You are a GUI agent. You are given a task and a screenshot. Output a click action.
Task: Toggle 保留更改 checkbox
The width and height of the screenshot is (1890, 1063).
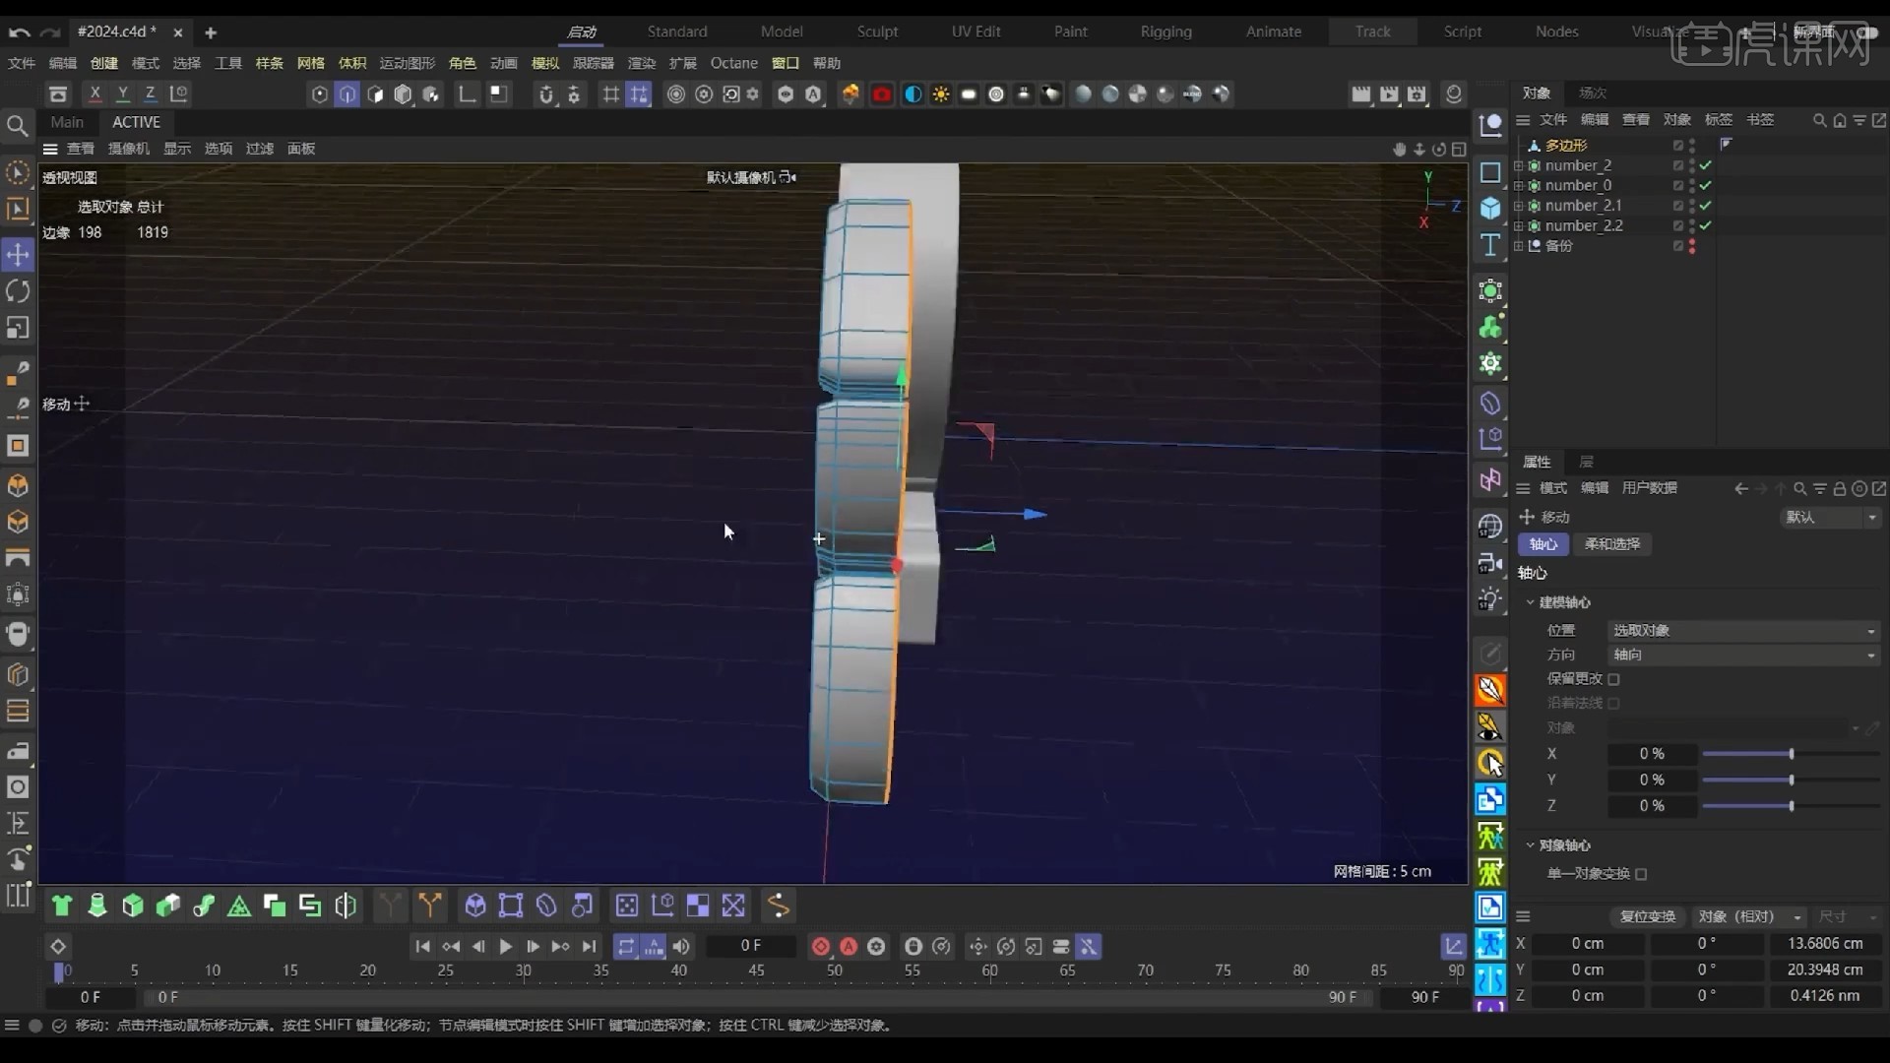click(x=1613, y=679)
